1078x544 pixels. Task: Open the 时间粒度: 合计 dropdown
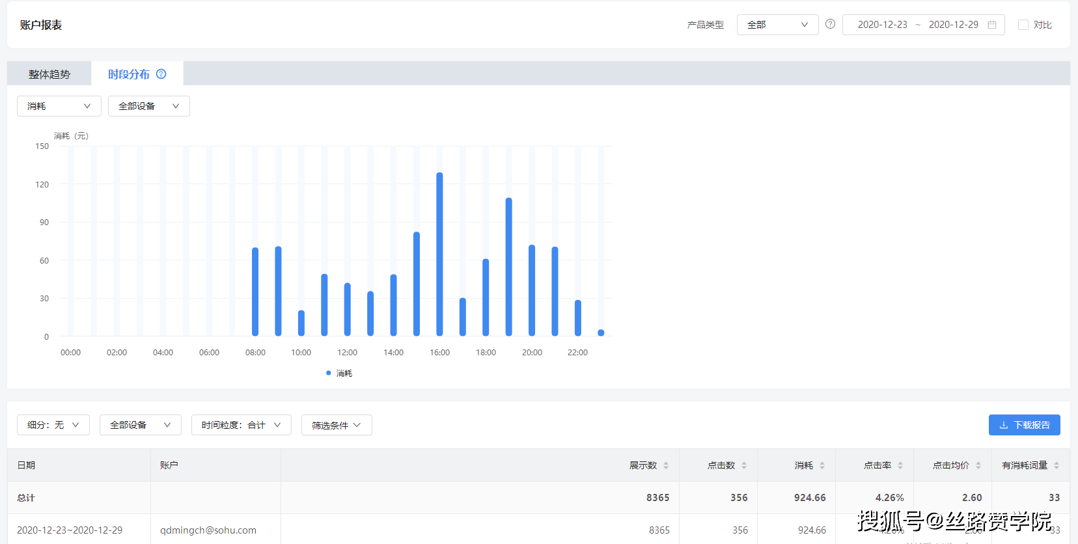(x=242, y=425)
